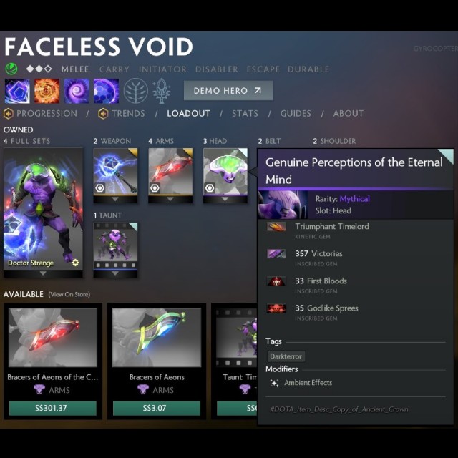Toggle the arms item style hexagon
The image size is (458, 458).
(x=155, y=187)
